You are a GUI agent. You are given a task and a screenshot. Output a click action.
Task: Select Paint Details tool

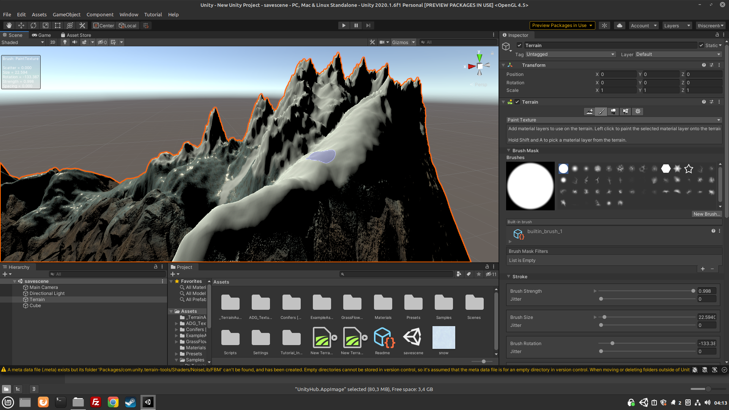625,111
